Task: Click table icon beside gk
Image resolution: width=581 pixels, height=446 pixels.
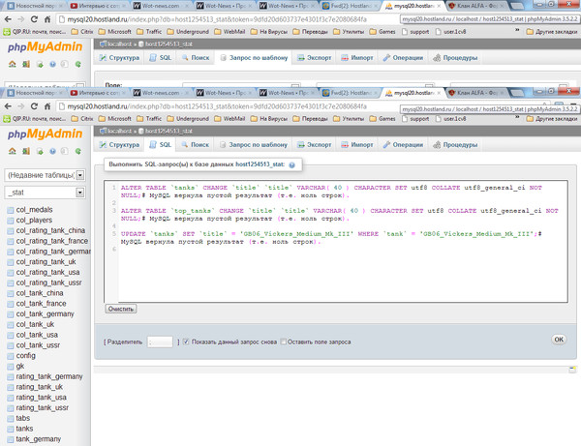Action: [x=11, y=367]
